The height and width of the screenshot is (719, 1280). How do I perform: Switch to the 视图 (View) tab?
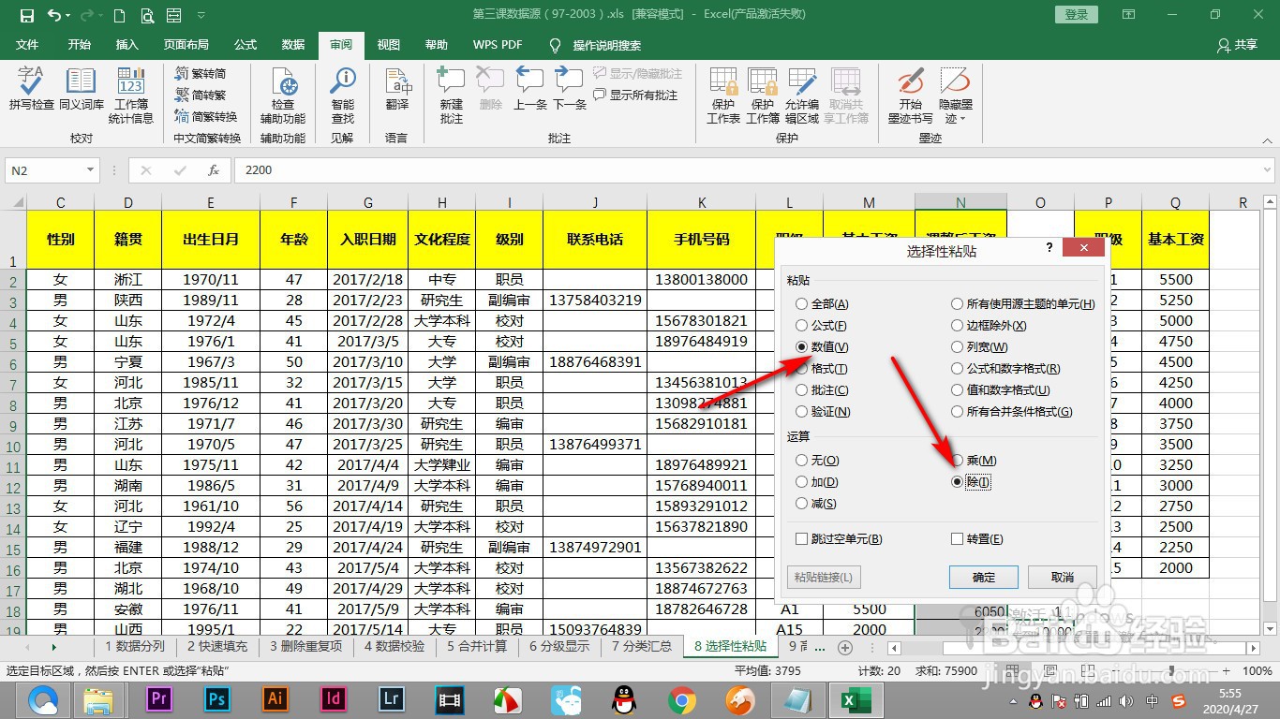pyautogui.click(x=389, y=45)
